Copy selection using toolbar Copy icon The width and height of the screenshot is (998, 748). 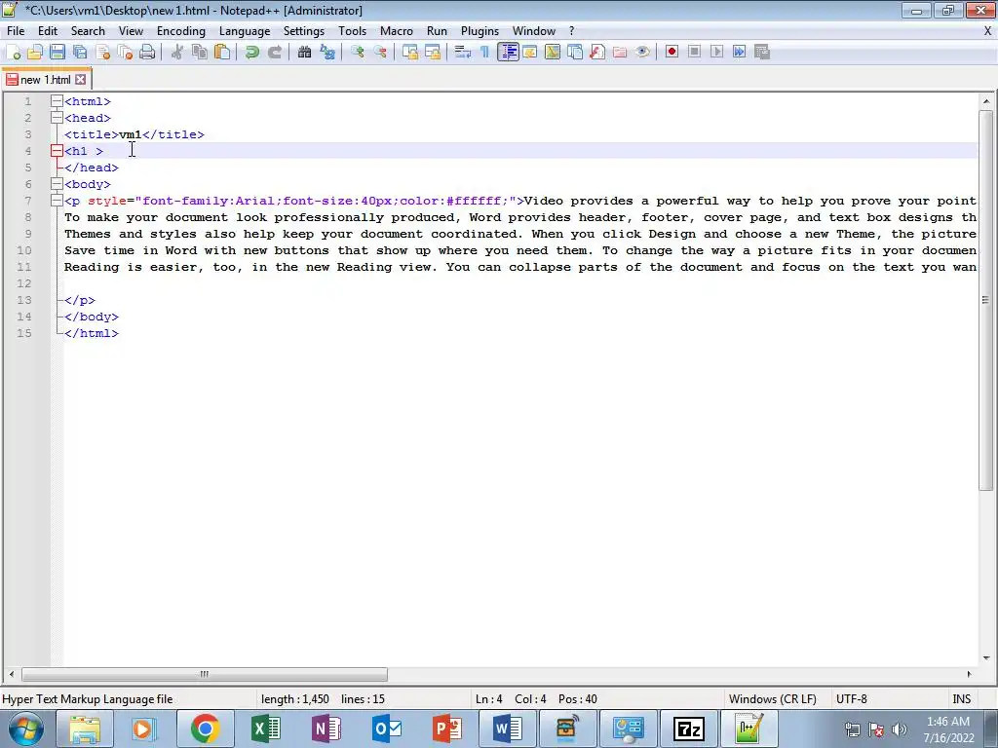point(200,53)
